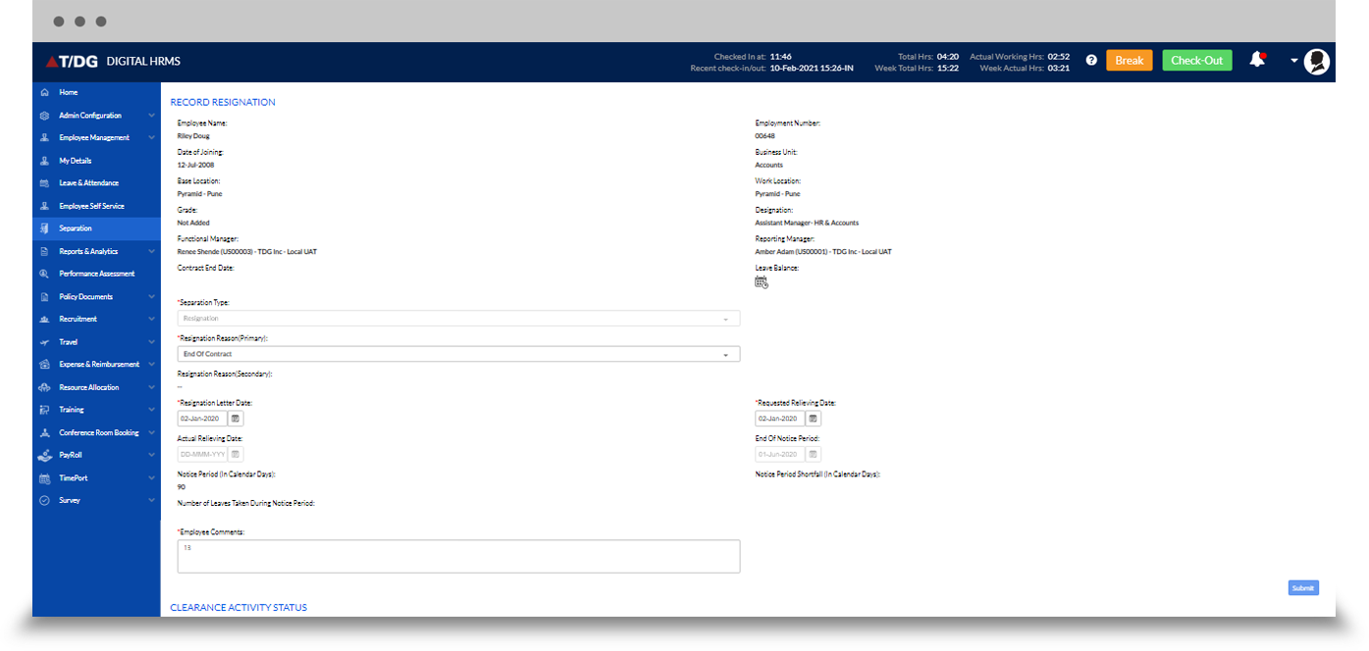Screen dimensions: 1369x651
Task: Open help via the question mark icon
Action: click(x=1091, y=61)
